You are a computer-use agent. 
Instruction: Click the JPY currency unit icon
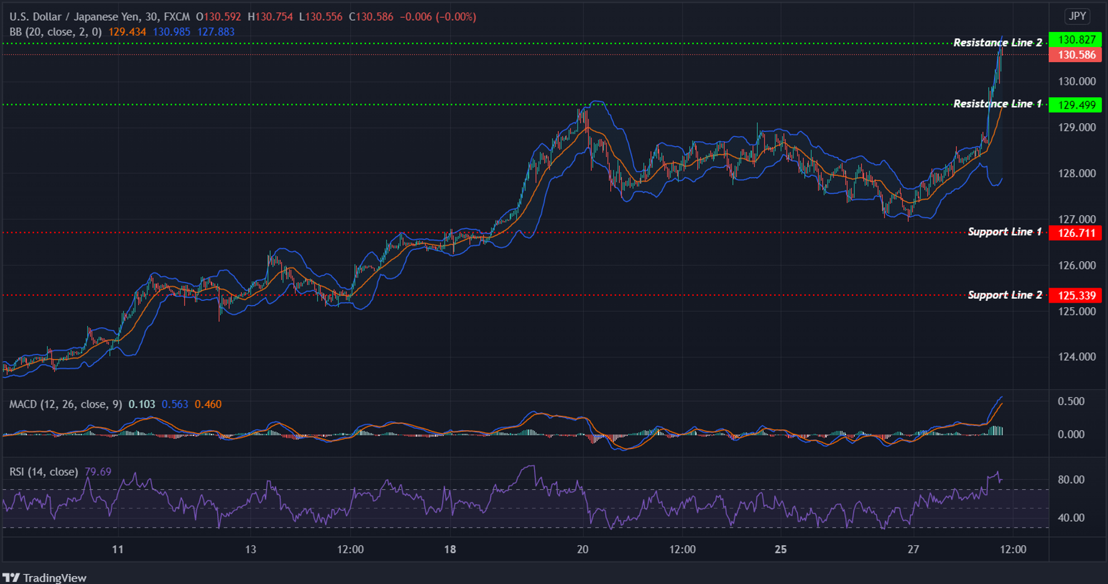(x=1078, y=16)
